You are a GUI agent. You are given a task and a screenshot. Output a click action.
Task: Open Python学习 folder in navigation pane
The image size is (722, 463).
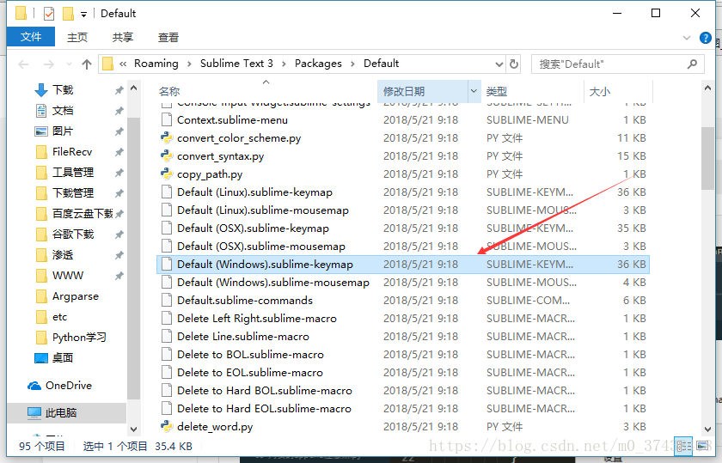pyautogui.click(x=79, y=338)
